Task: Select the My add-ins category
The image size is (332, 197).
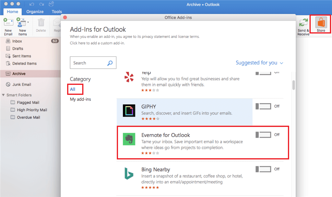Action: (x=80, y=99)
